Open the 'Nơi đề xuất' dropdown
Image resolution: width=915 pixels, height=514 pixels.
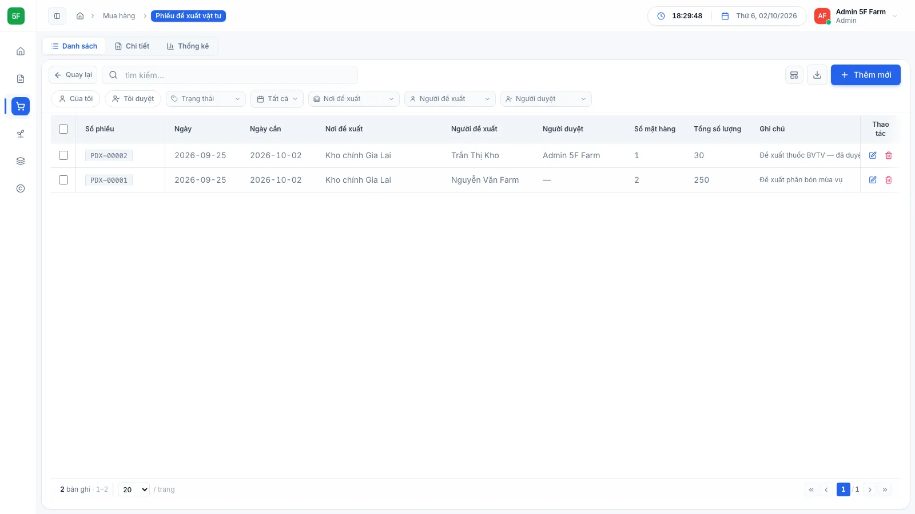[x=354, y=99]
